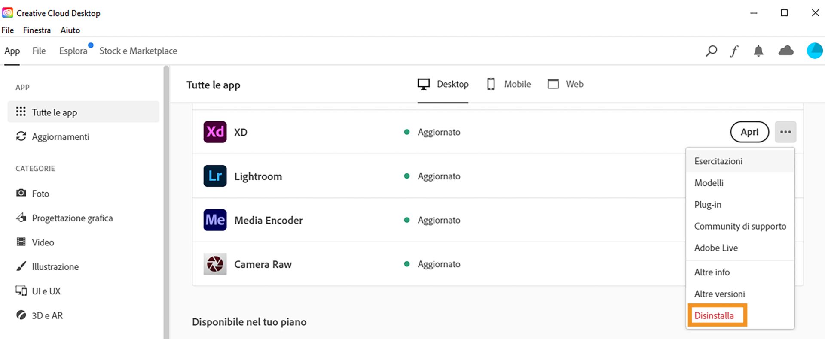The image size is (825, 339).
Task: Open the notifications bell
Action: pyautogui.click(x=758, y=51)
